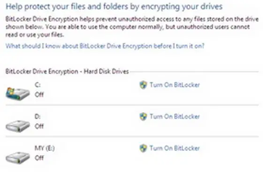This screenshot has width=263, height=172.
Task: Click the D: hard drive icon
Action: tap(18, 126)
